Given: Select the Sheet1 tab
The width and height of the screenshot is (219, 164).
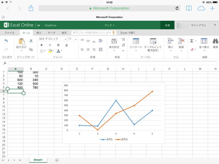Looking at the screenshot, I should (x=38, y=160).
